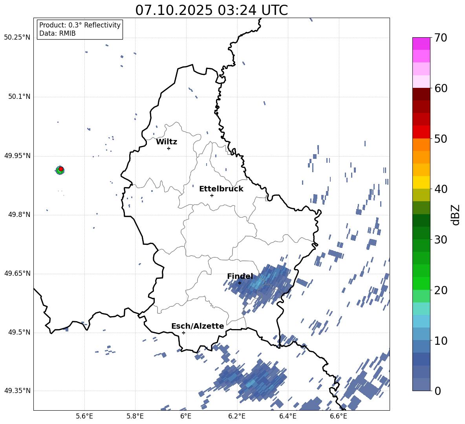Screen dimensions: 465x424
Task: Click the 6.6°E longitude label
Action: tap(339, 416)
